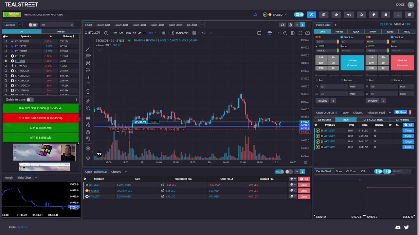This screenshot has height=235, width=419.
Task: Click the collapse arrows icon in top bar
Action: 398,15
